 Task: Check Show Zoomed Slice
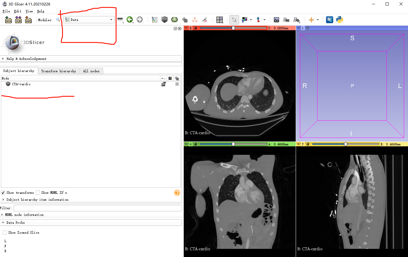[5, 233]
